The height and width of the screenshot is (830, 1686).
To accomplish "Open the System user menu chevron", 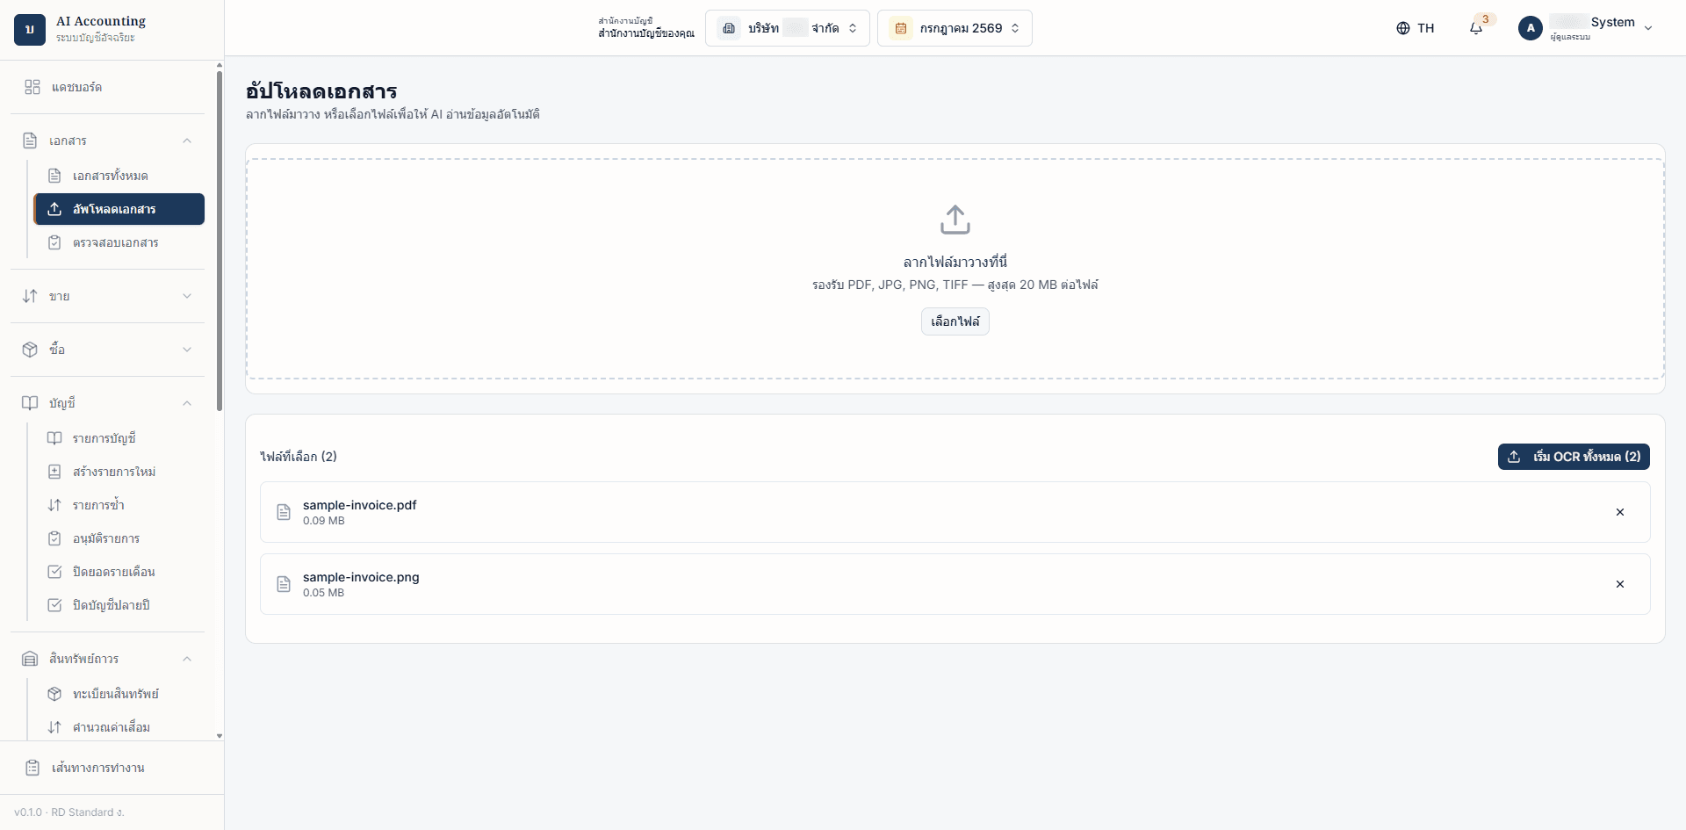I will click(1648, 28).
